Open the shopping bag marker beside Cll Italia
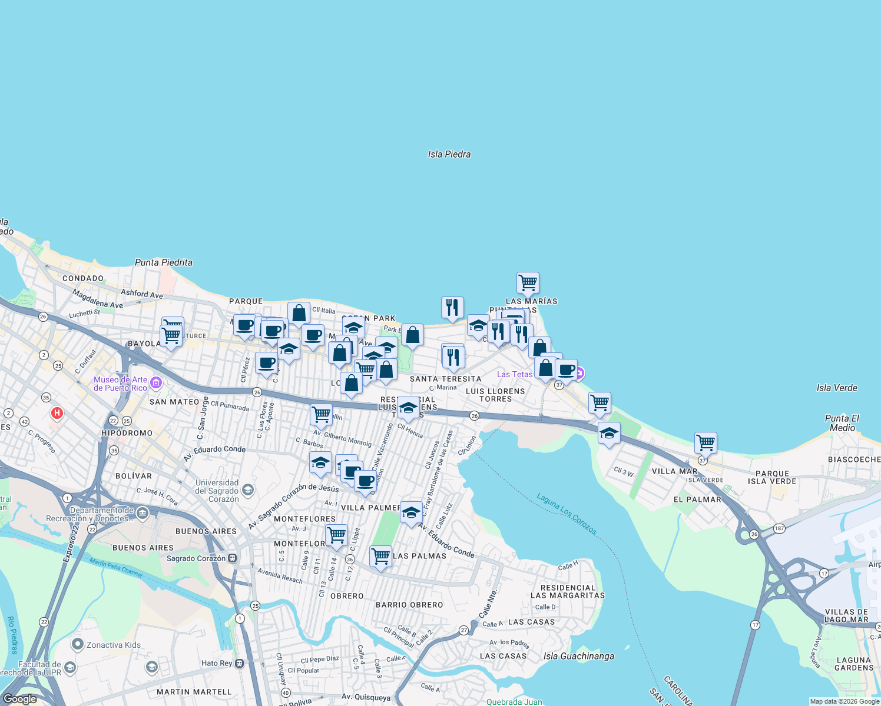The width and height of the screenshot is (881, 706). 299,314
